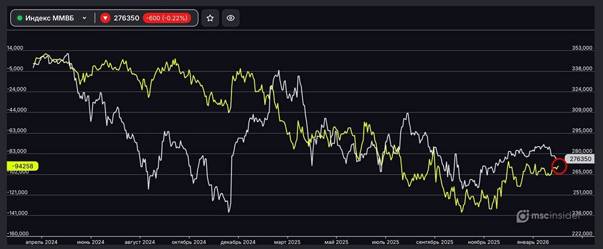Click the green status dot beside Индекс ММВБ
The width and height of the screenshot is (603, 249).
click(20, 18)
